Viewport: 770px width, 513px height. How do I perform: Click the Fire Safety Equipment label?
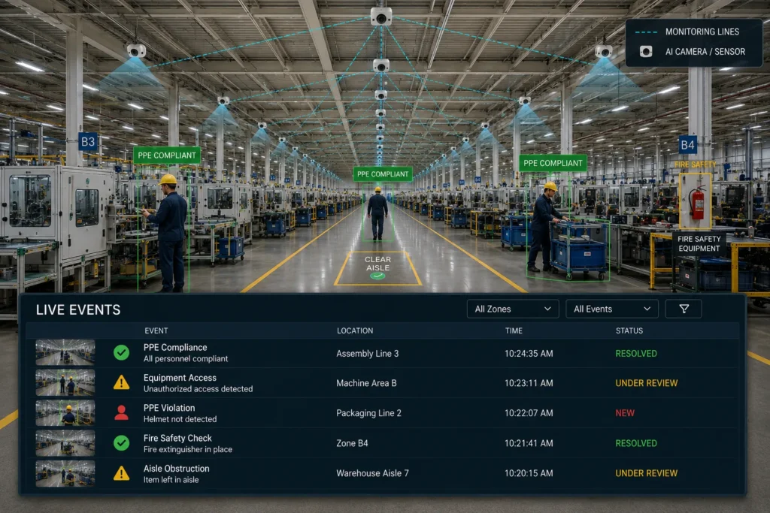tap(699, 243)
